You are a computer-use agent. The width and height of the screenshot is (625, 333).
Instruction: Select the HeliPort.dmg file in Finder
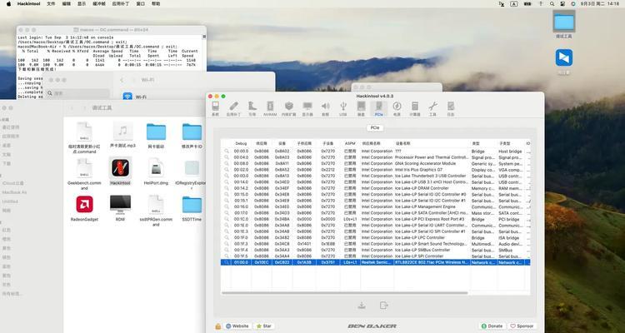click(156, 167)
